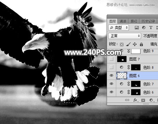Click the 不透明度 opacity label
158x124 pixels.
pyautogui.click(x=150, y=36)
